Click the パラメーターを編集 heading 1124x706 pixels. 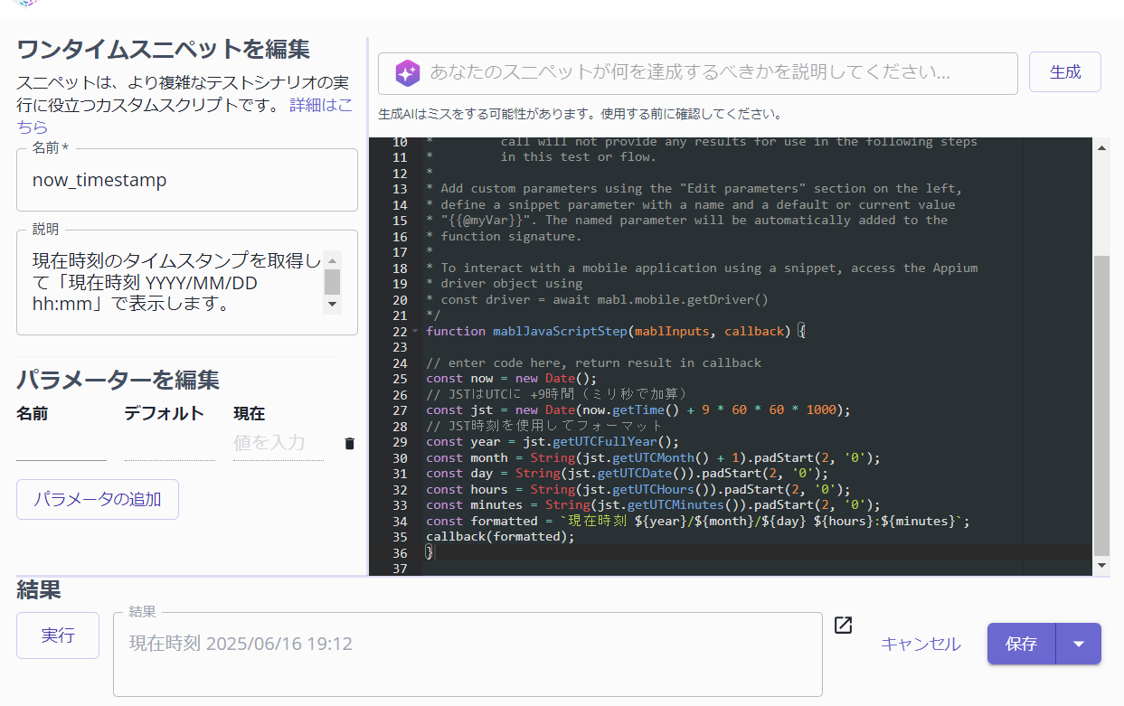click(x=118, y=380)
